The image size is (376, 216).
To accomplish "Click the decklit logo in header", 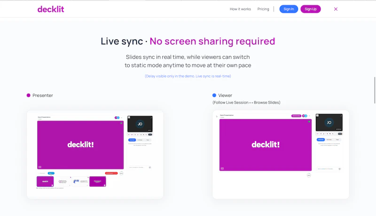I will coord(51,9).
